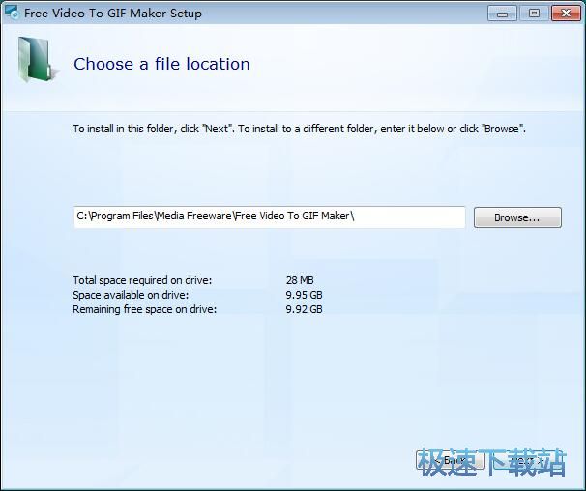Screen dimensions: 586x491
Task: Click the "Remaining free space on drive:" label
Action: [145, 309]
